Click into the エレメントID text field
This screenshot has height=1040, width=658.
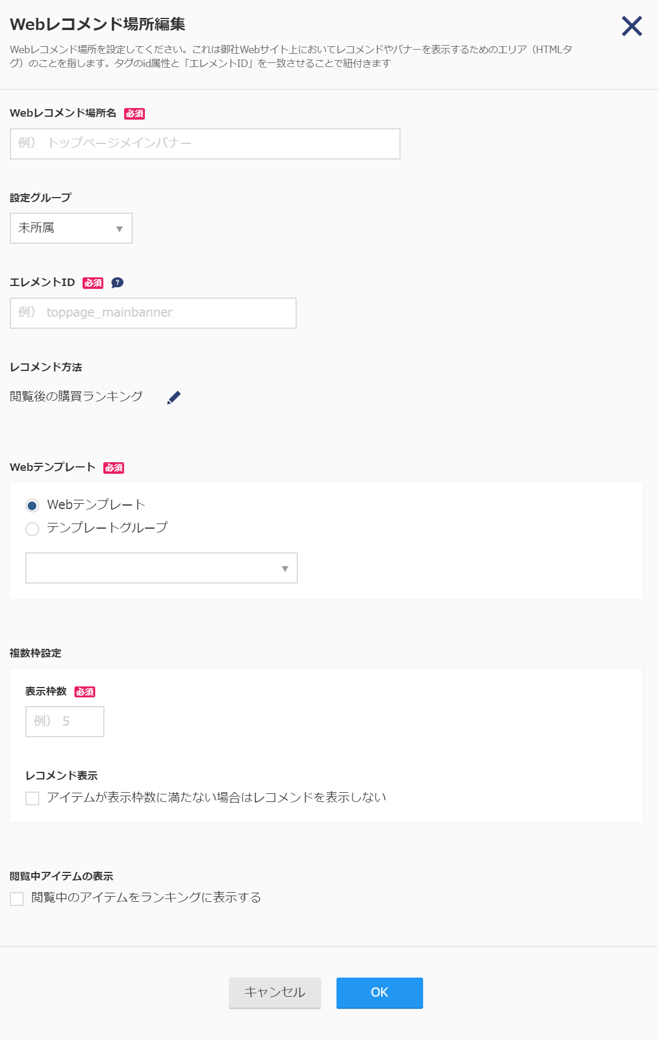click(x=153, y=313)
